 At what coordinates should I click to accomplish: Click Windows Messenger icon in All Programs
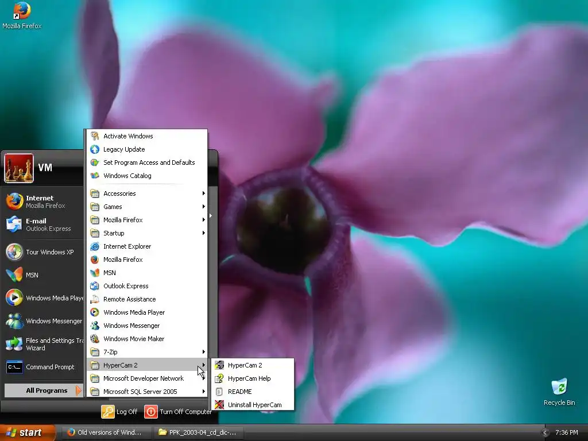[x=95, y=326]
